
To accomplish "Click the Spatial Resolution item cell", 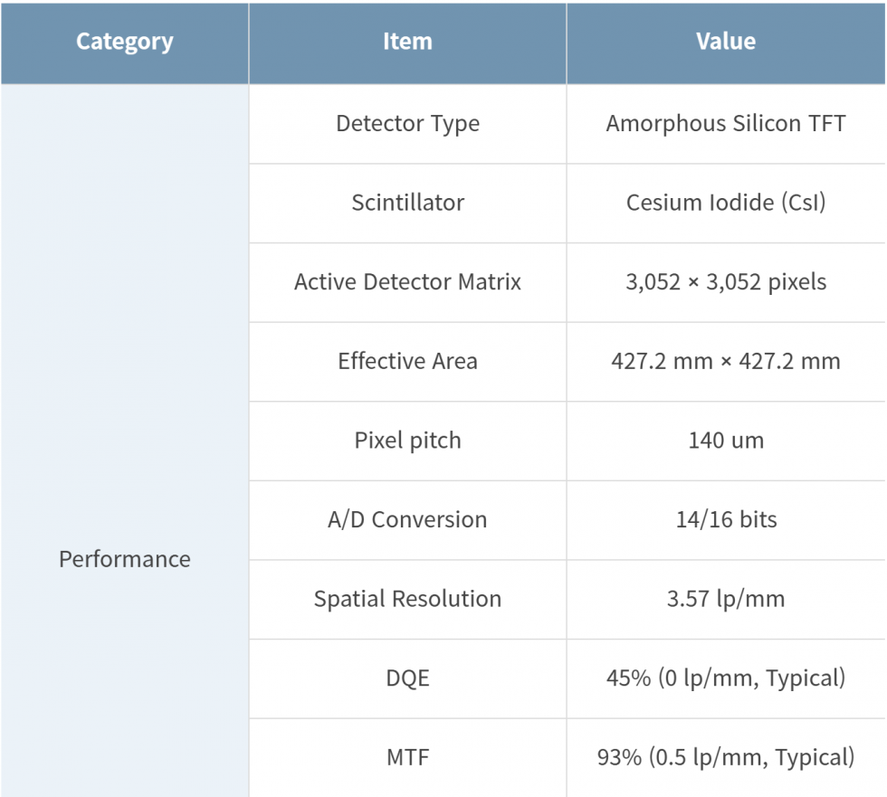I will [407, 599].
